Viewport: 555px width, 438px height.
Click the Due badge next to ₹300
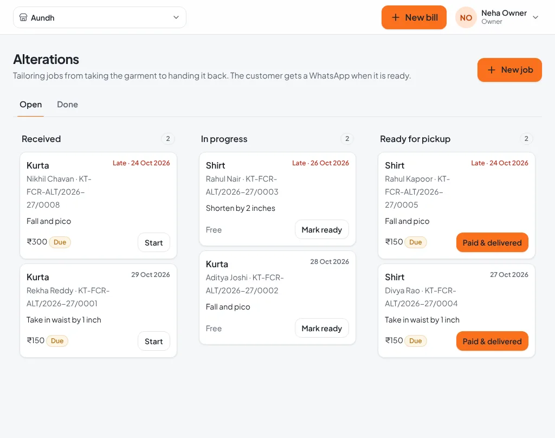pos(60,242)
